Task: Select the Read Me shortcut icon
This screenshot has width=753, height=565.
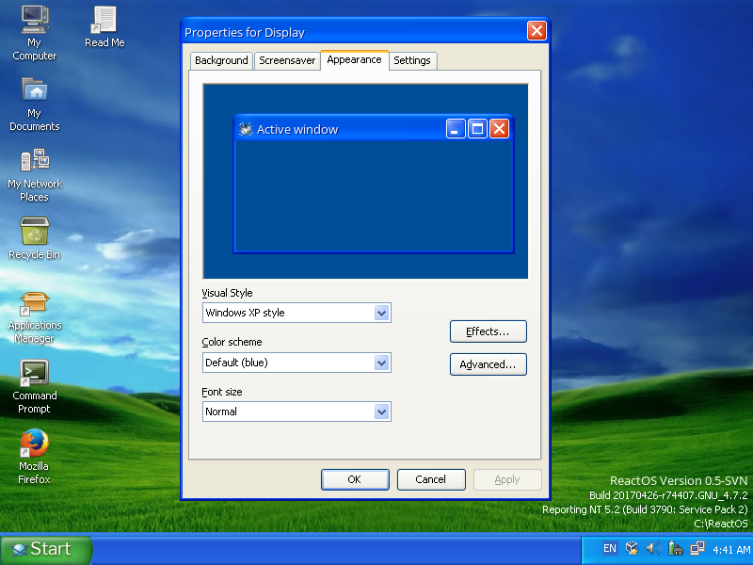Action: [x=104, y=20]
